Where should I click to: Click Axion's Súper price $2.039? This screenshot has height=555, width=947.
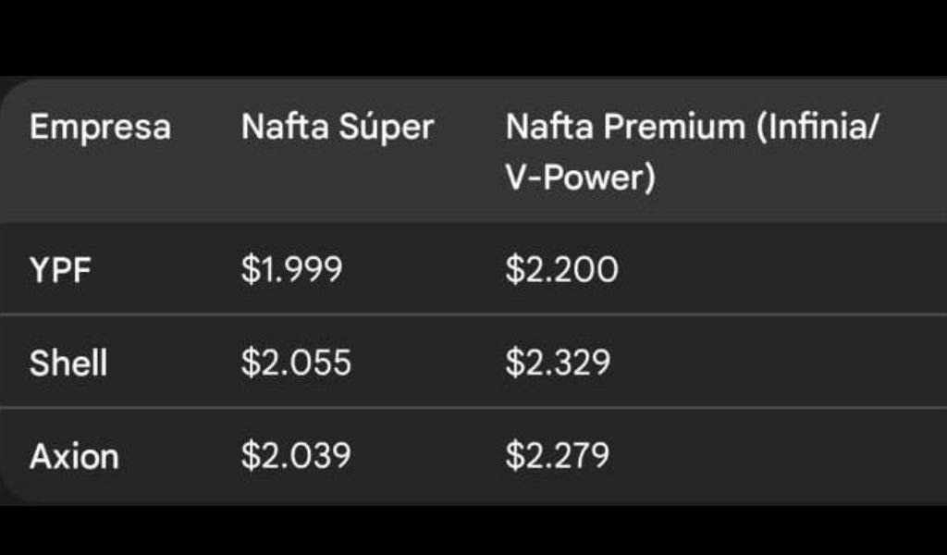coord(296,455)
